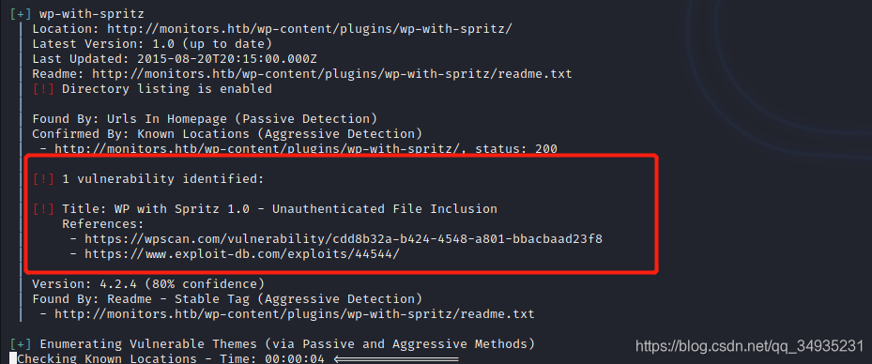Click the progress arrow after Time 00:00:04
The height and width of the screenshot is (364, 872).
(x=396, y=359)
